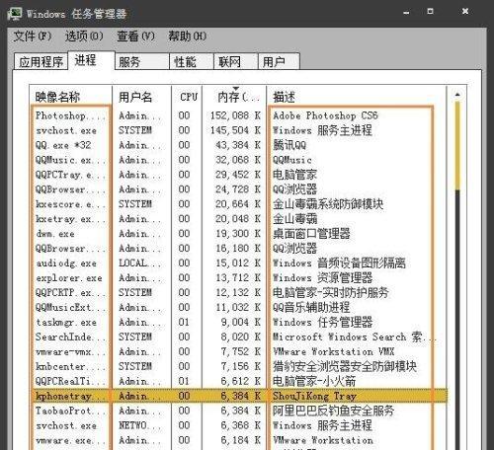The width and height of the screenshot is (494, 450).
Task: Go to the 联网 tab
Action: [x=236, y=61]
